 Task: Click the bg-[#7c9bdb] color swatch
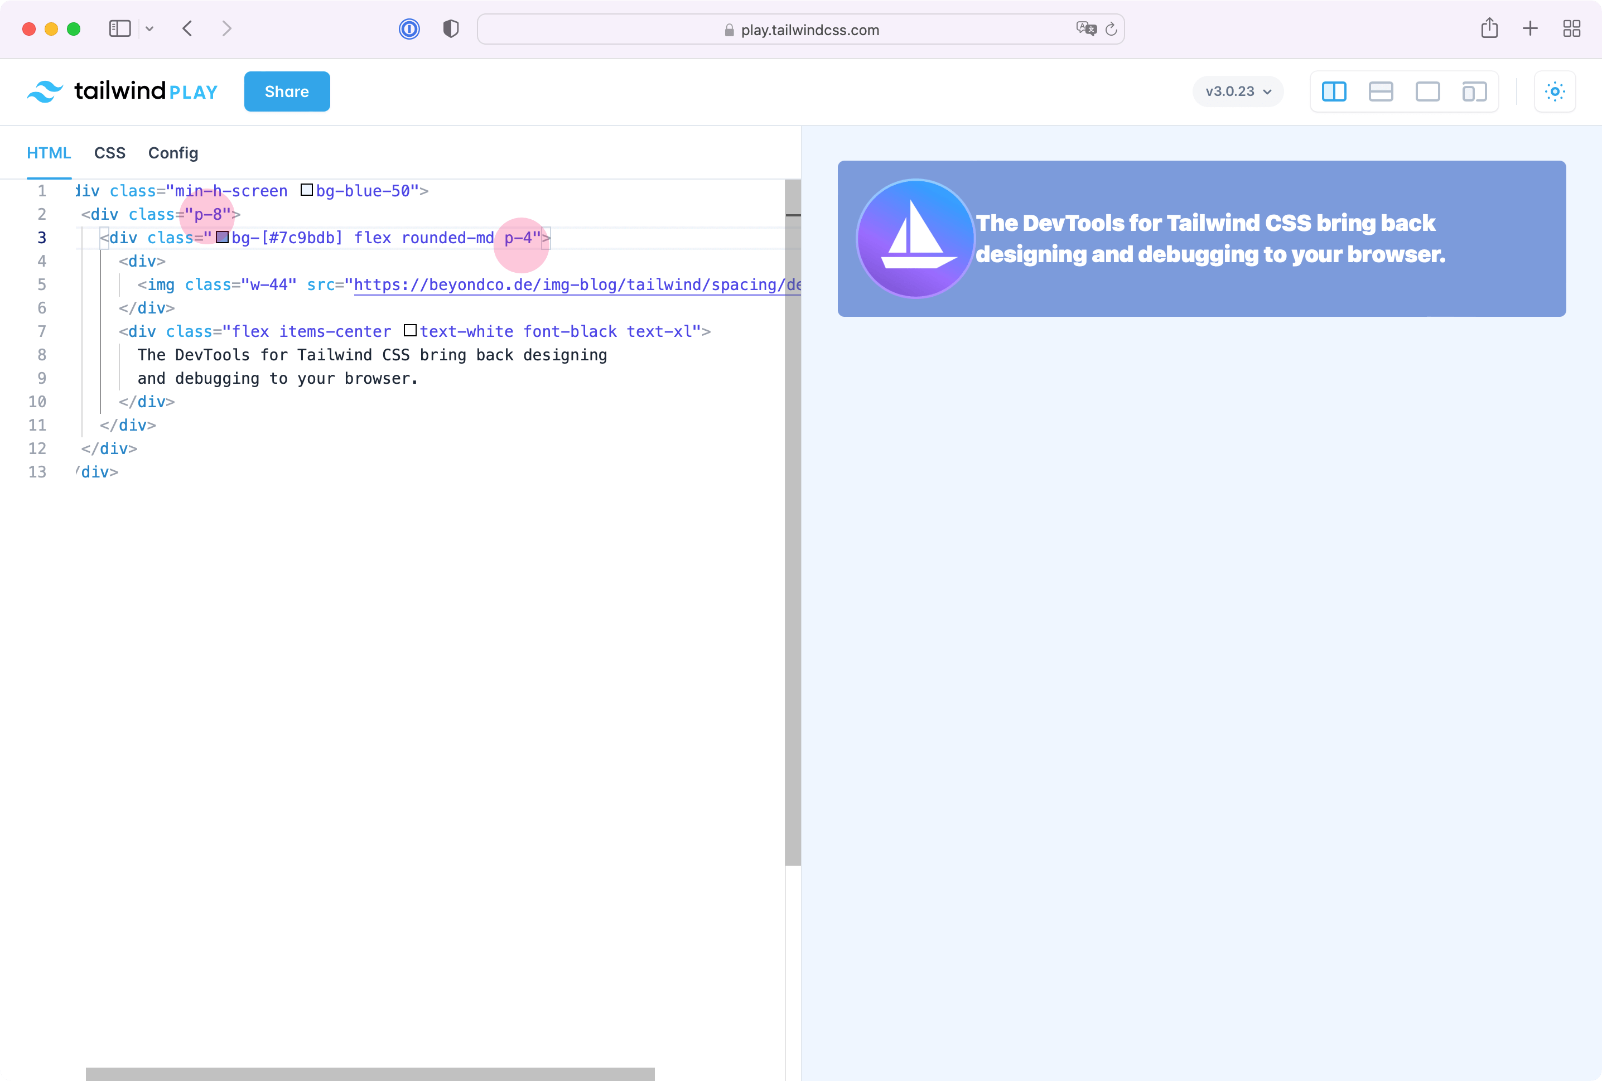pyautogui.click(x=221, y=237)
